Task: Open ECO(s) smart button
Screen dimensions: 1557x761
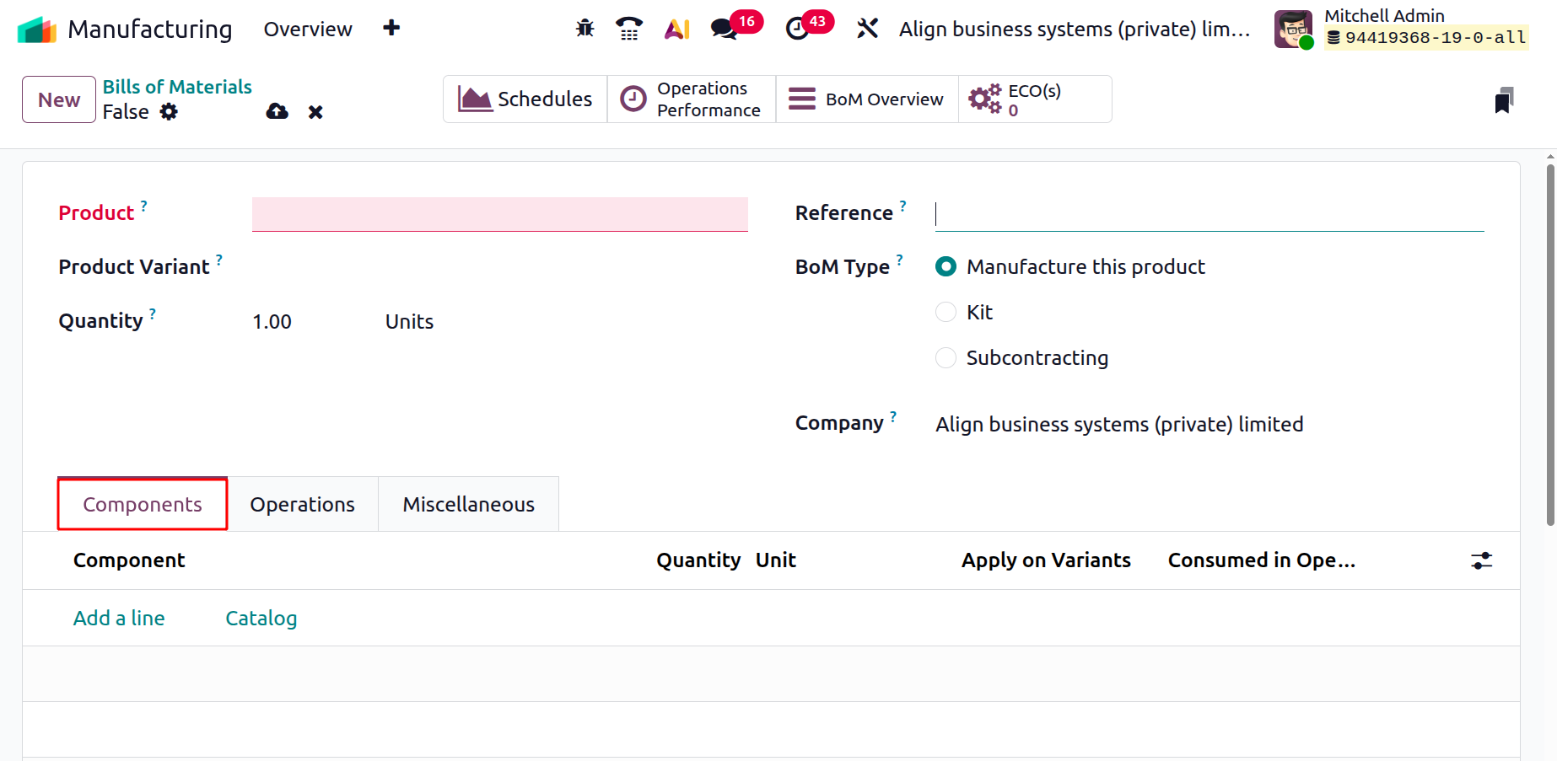Action: 1035,99
